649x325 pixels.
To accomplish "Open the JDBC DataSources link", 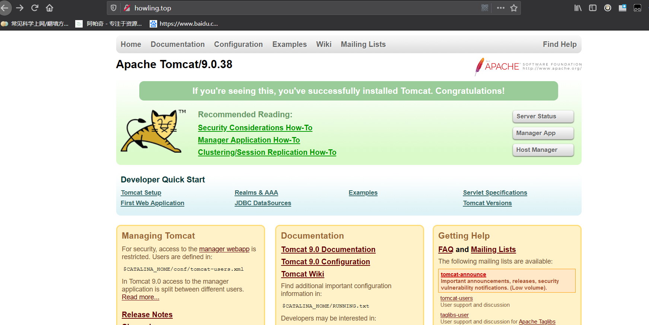I will pyautogui.click(x=263, y=203).
